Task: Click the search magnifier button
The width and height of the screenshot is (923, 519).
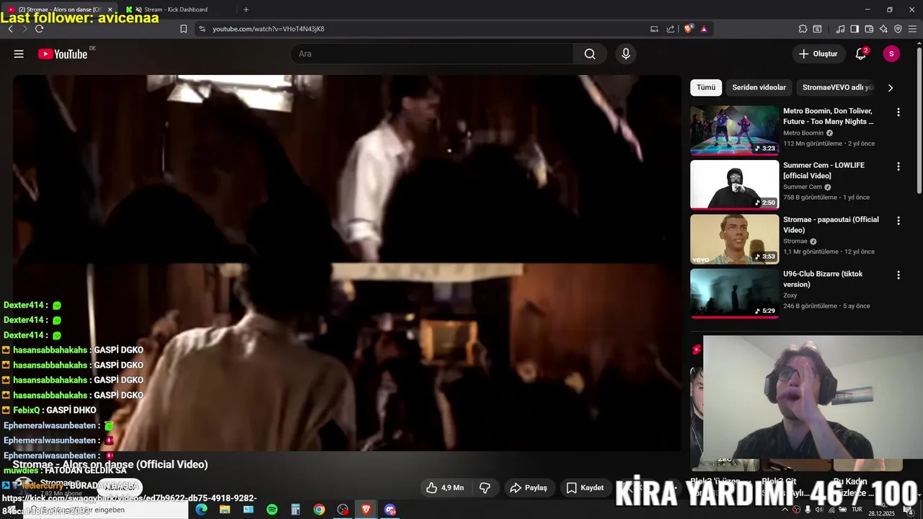Action: (x=590, y=54)
